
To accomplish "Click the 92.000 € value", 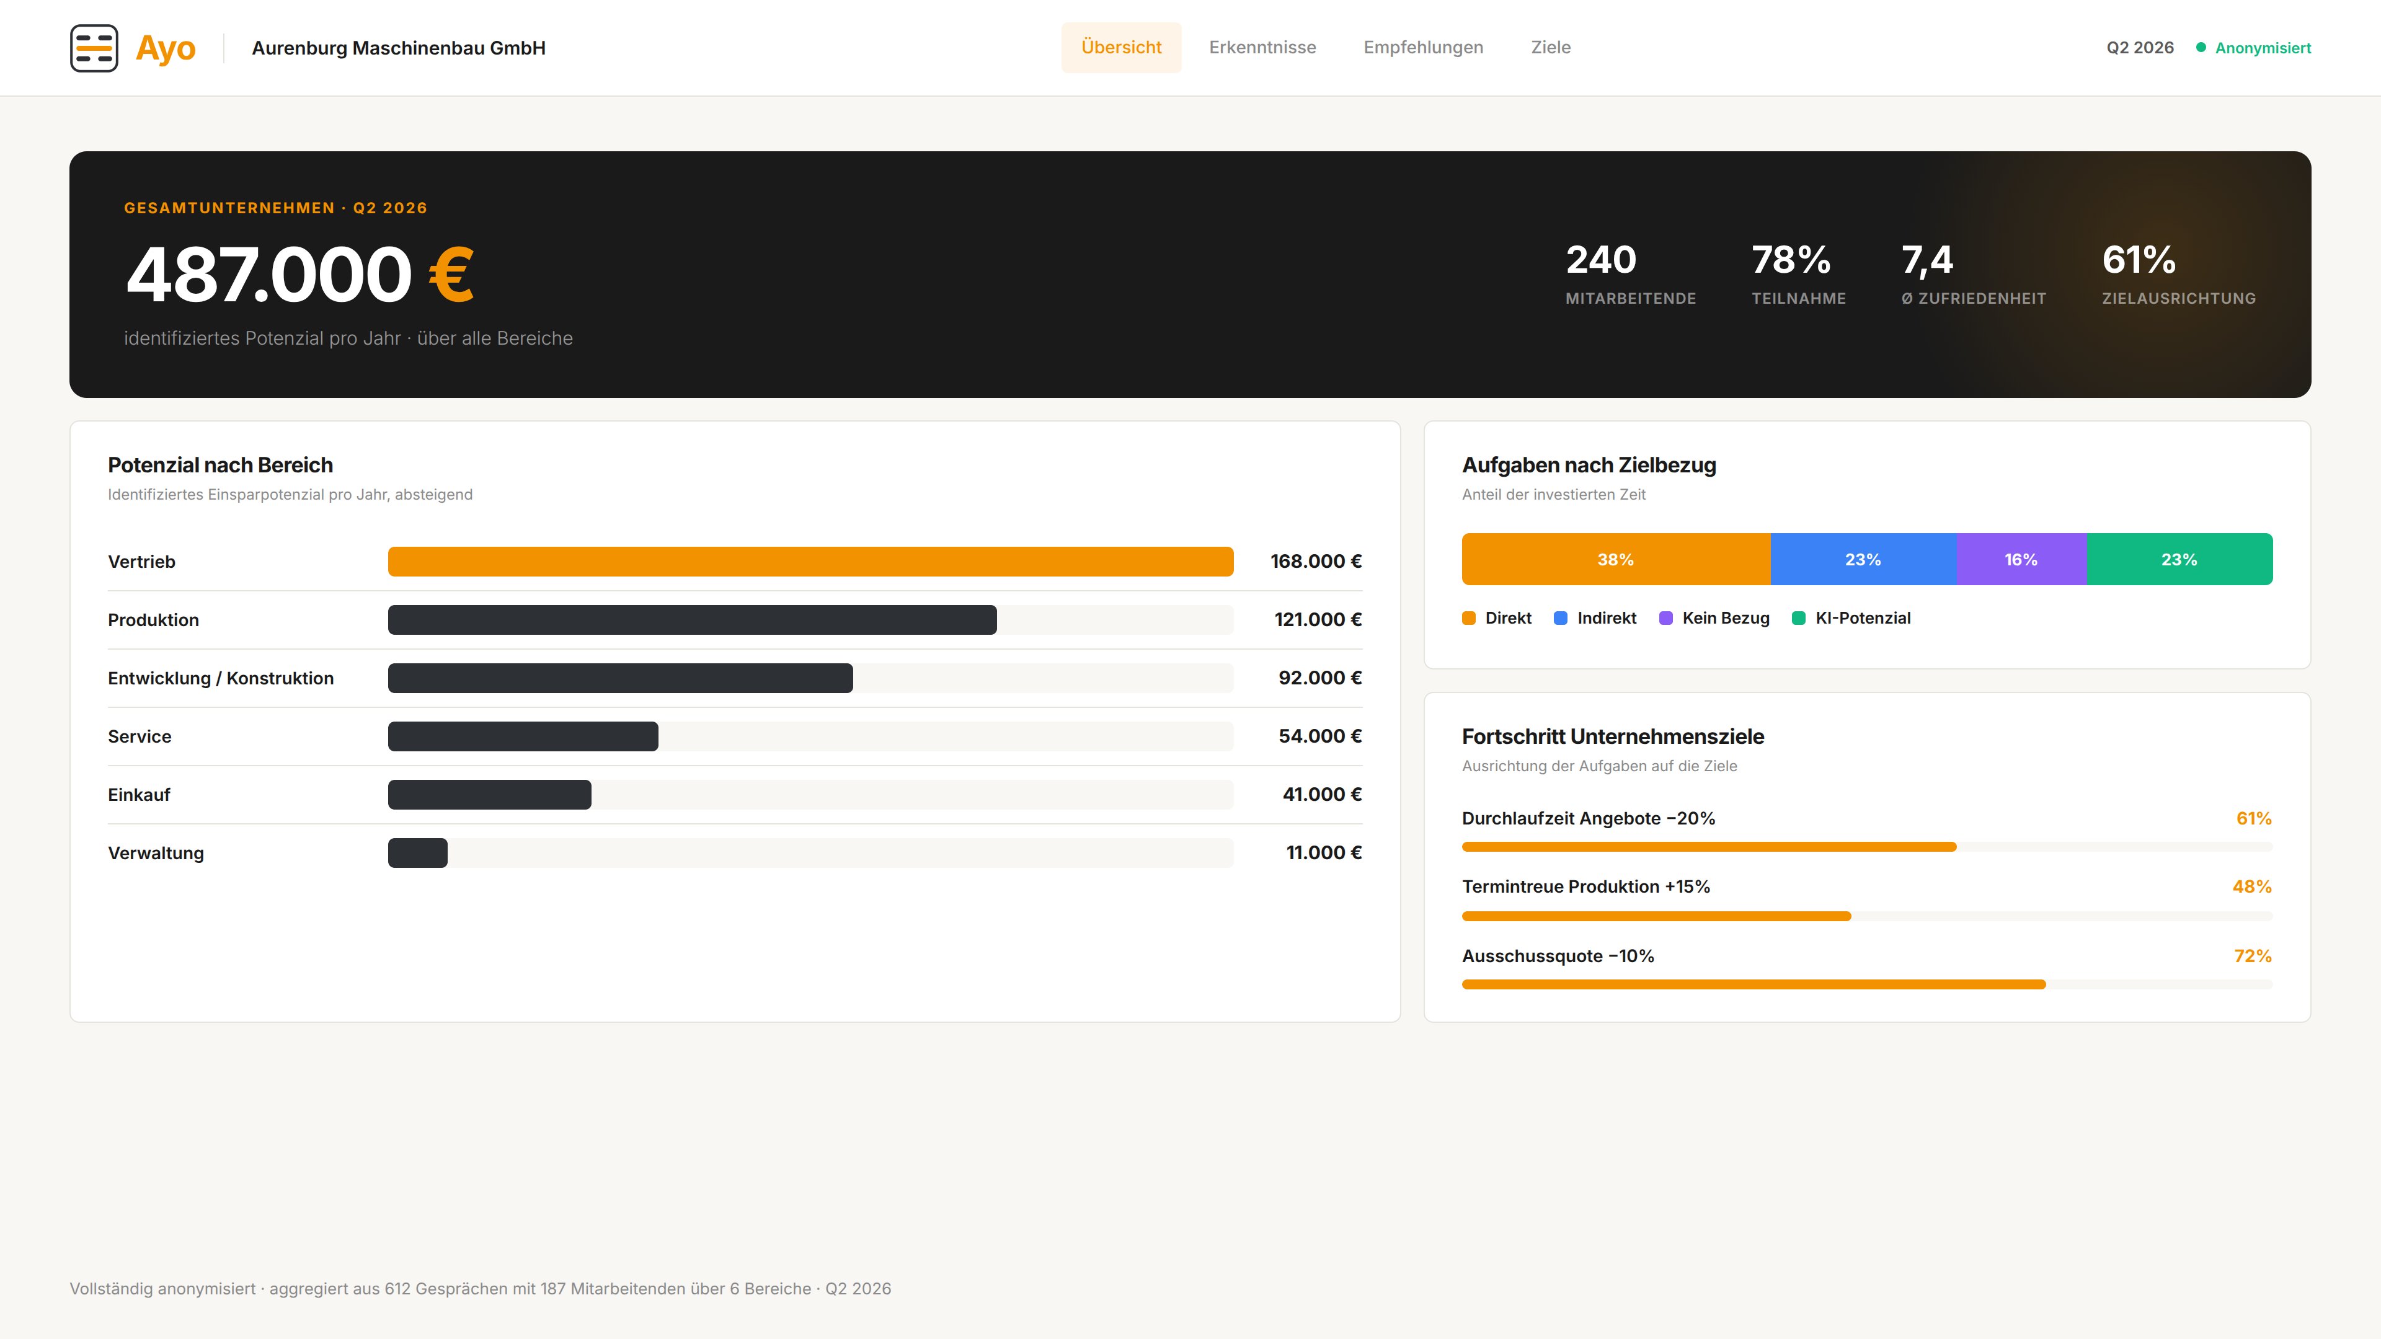I will point(1320,678).
